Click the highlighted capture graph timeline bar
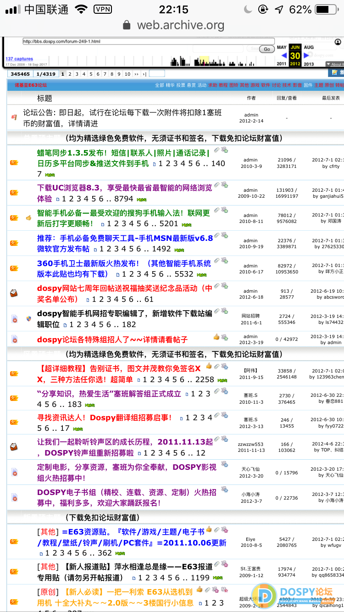344x612 pixels. click(205, 61)
